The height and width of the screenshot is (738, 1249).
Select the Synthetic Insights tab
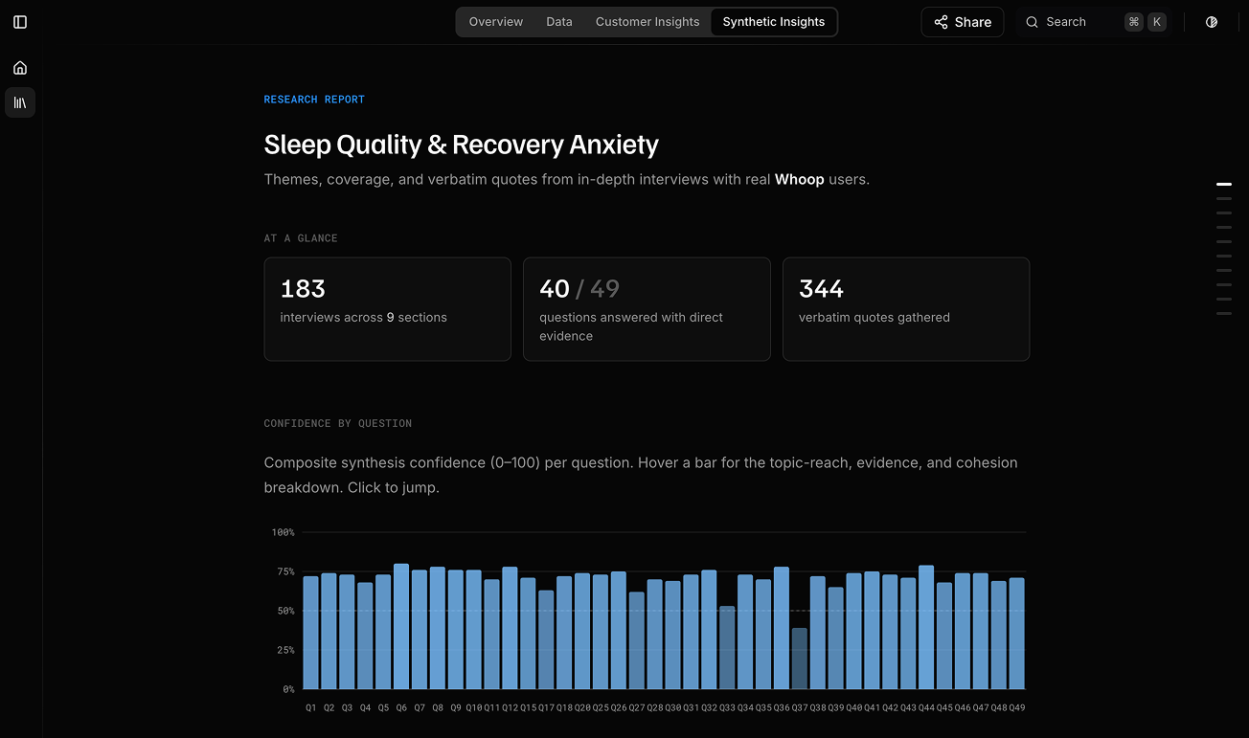(x=774, y=22)
